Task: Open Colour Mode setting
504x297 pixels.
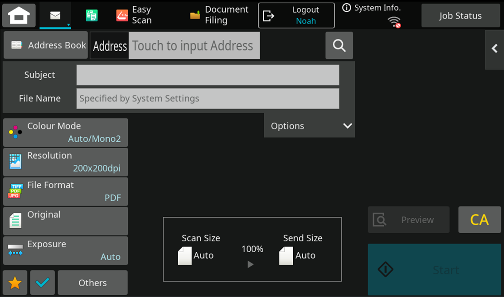Action: click(66, 133)
